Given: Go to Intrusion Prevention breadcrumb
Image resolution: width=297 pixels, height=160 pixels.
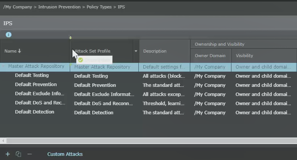Looking at the screenshot, I should tap(59, 7).
